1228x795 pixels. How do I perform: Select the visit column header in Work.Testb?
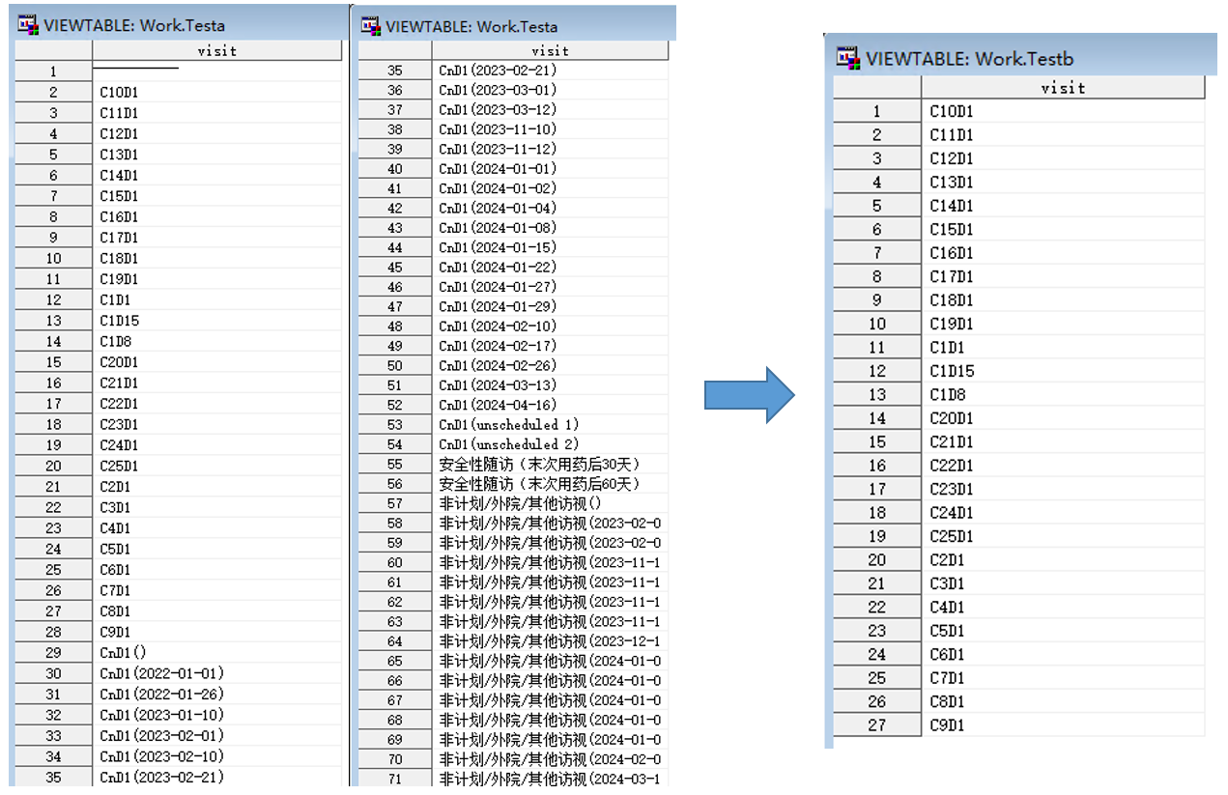(1063, 88)
